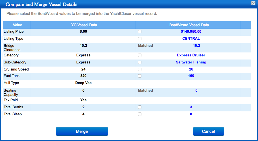Screen dimensions: 258x141
Task: Click the BoatWizard bridge clearance 10.2
Action: coord(196,46)
